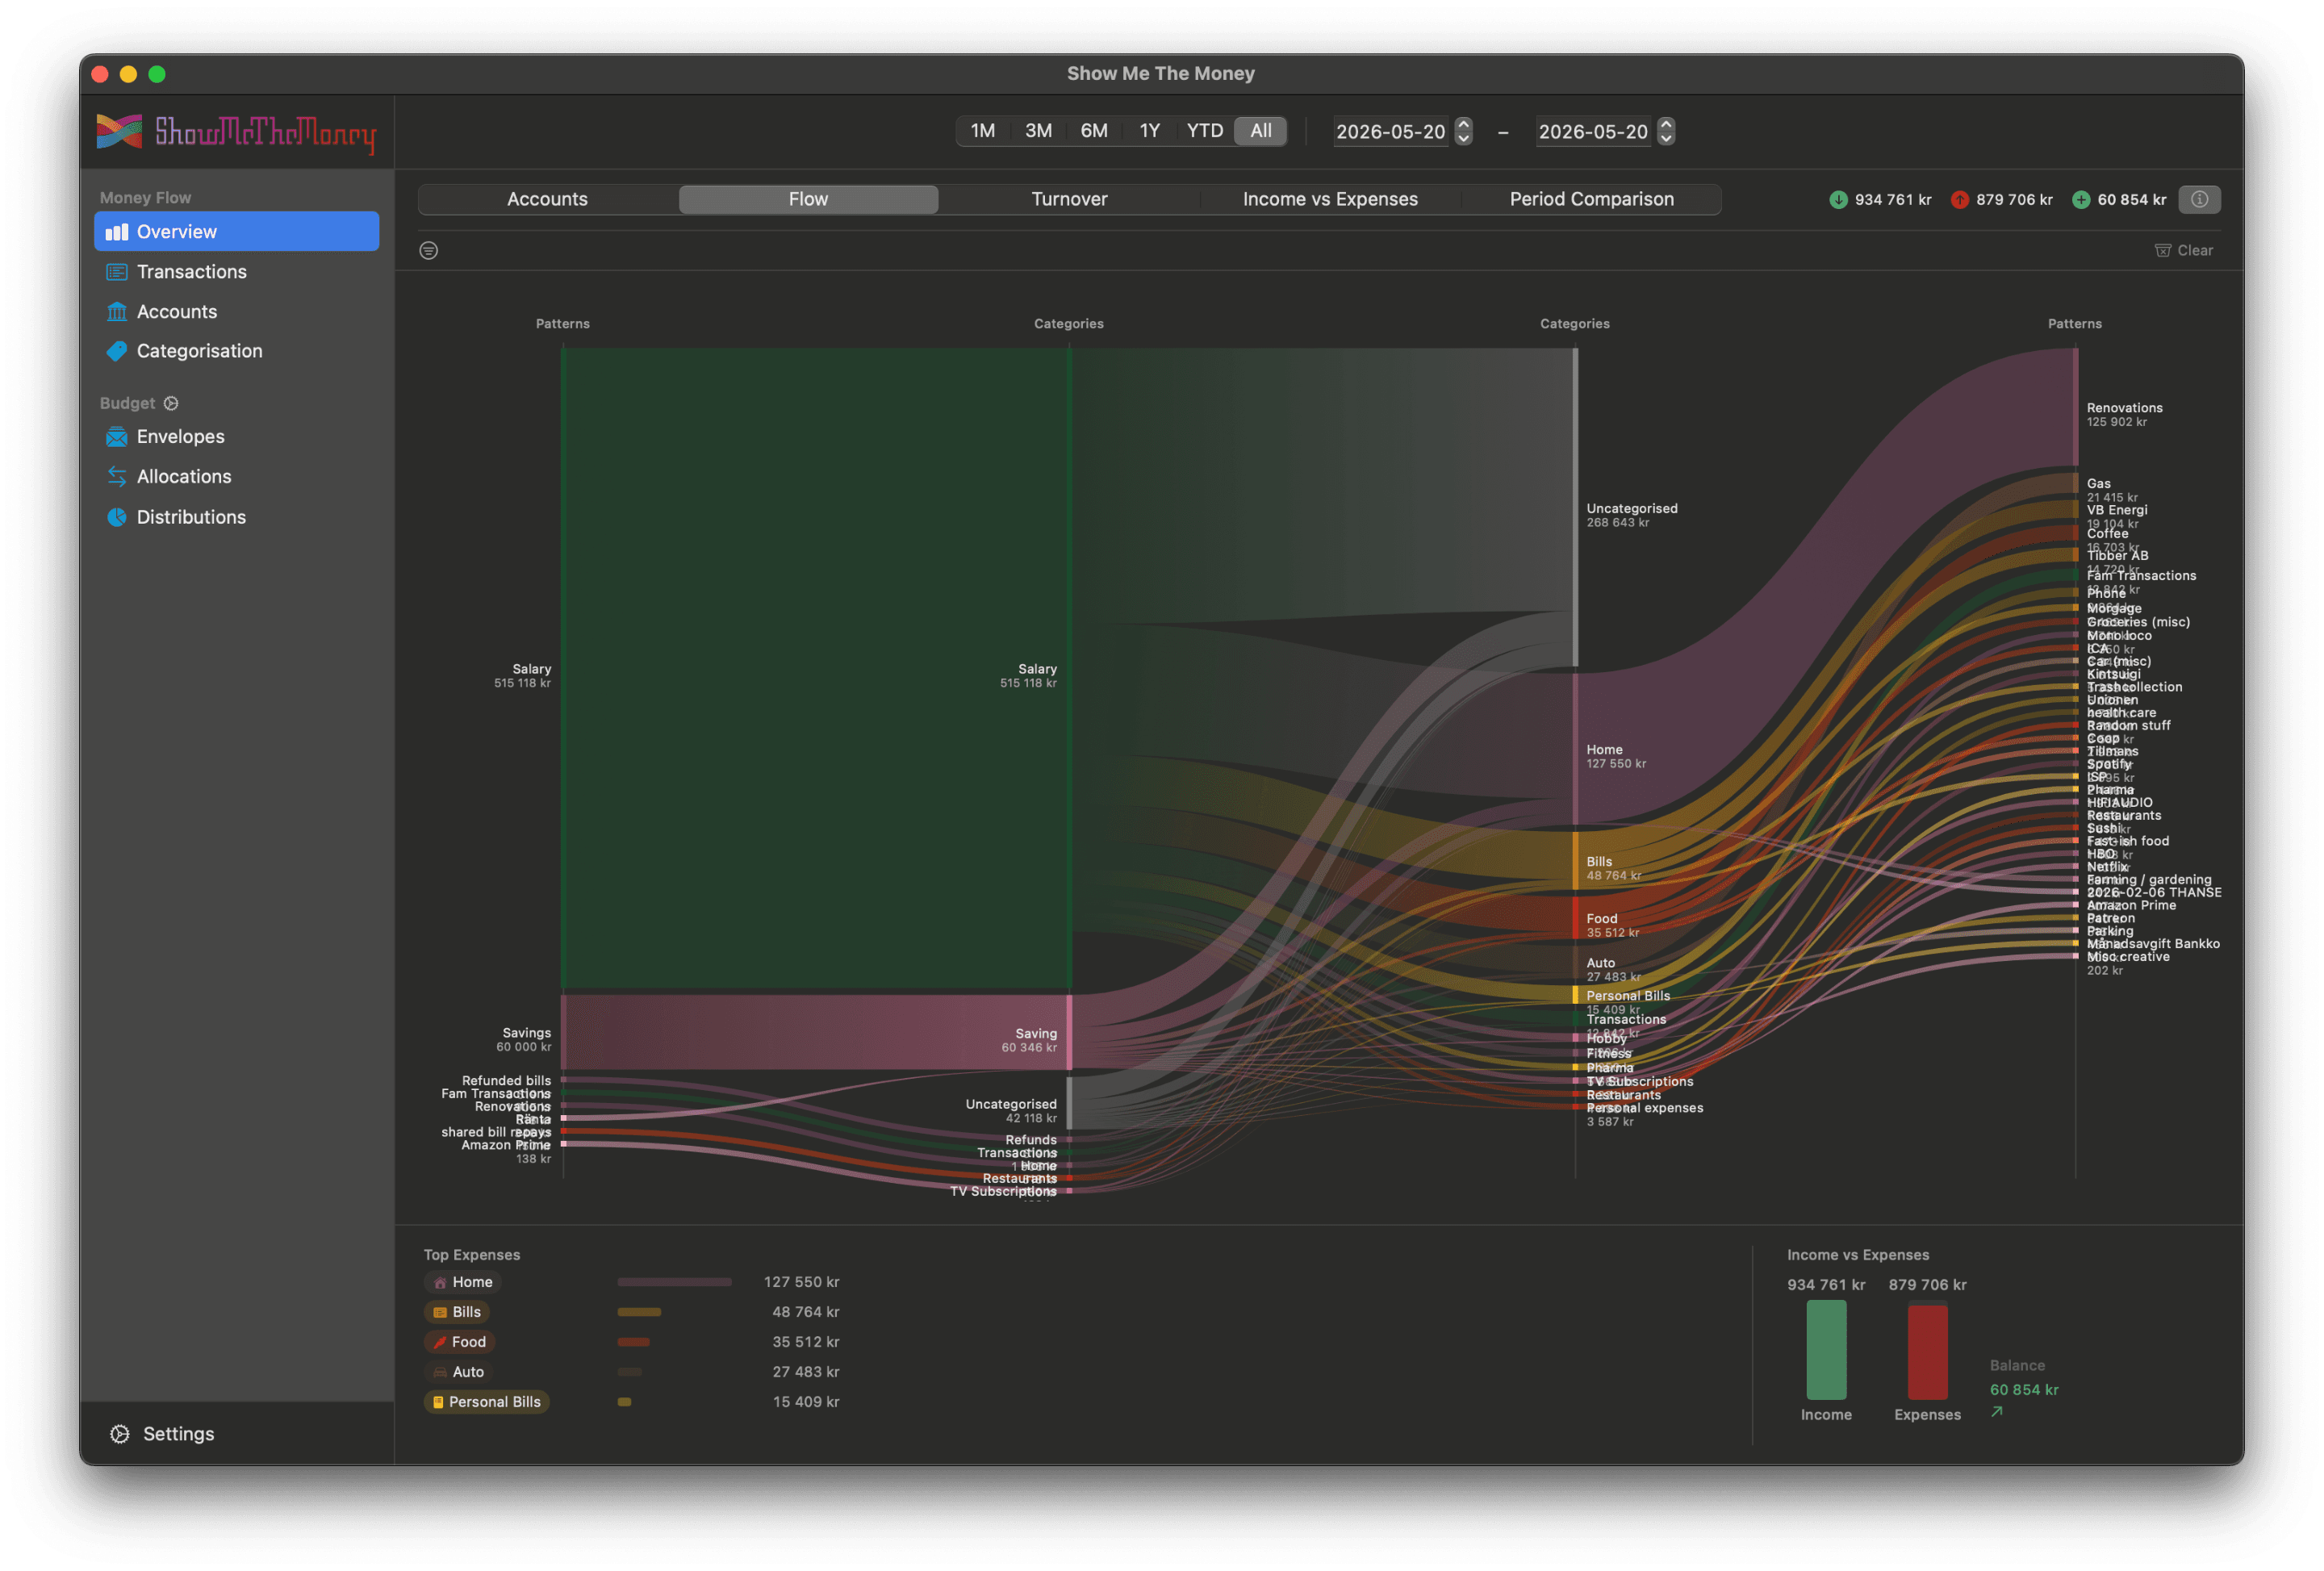The height and width of the screenshot is (1571, 2324).
Task: Click the Home 127 550 kr node
Action: pyautogui.click(x=1575, y=750)
